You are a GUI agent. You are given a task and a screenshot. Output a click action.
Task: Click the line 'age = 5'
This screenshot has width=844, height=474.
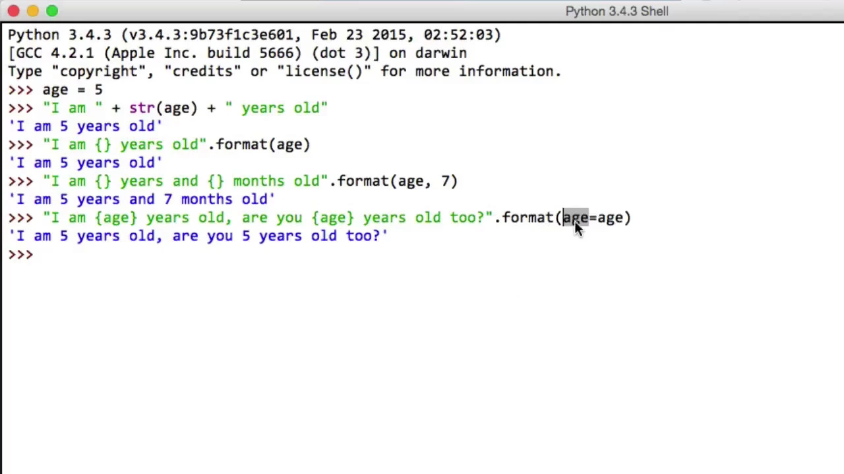click(x=73, y=90)
